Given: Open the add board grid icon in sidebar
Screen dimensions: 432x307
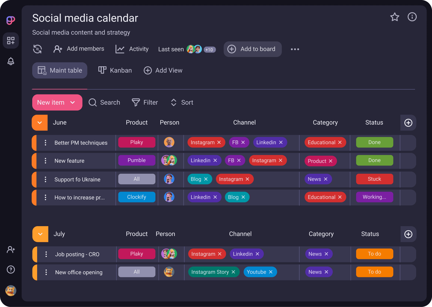Looking at the screenshot, I should click(x=11, y=41).
